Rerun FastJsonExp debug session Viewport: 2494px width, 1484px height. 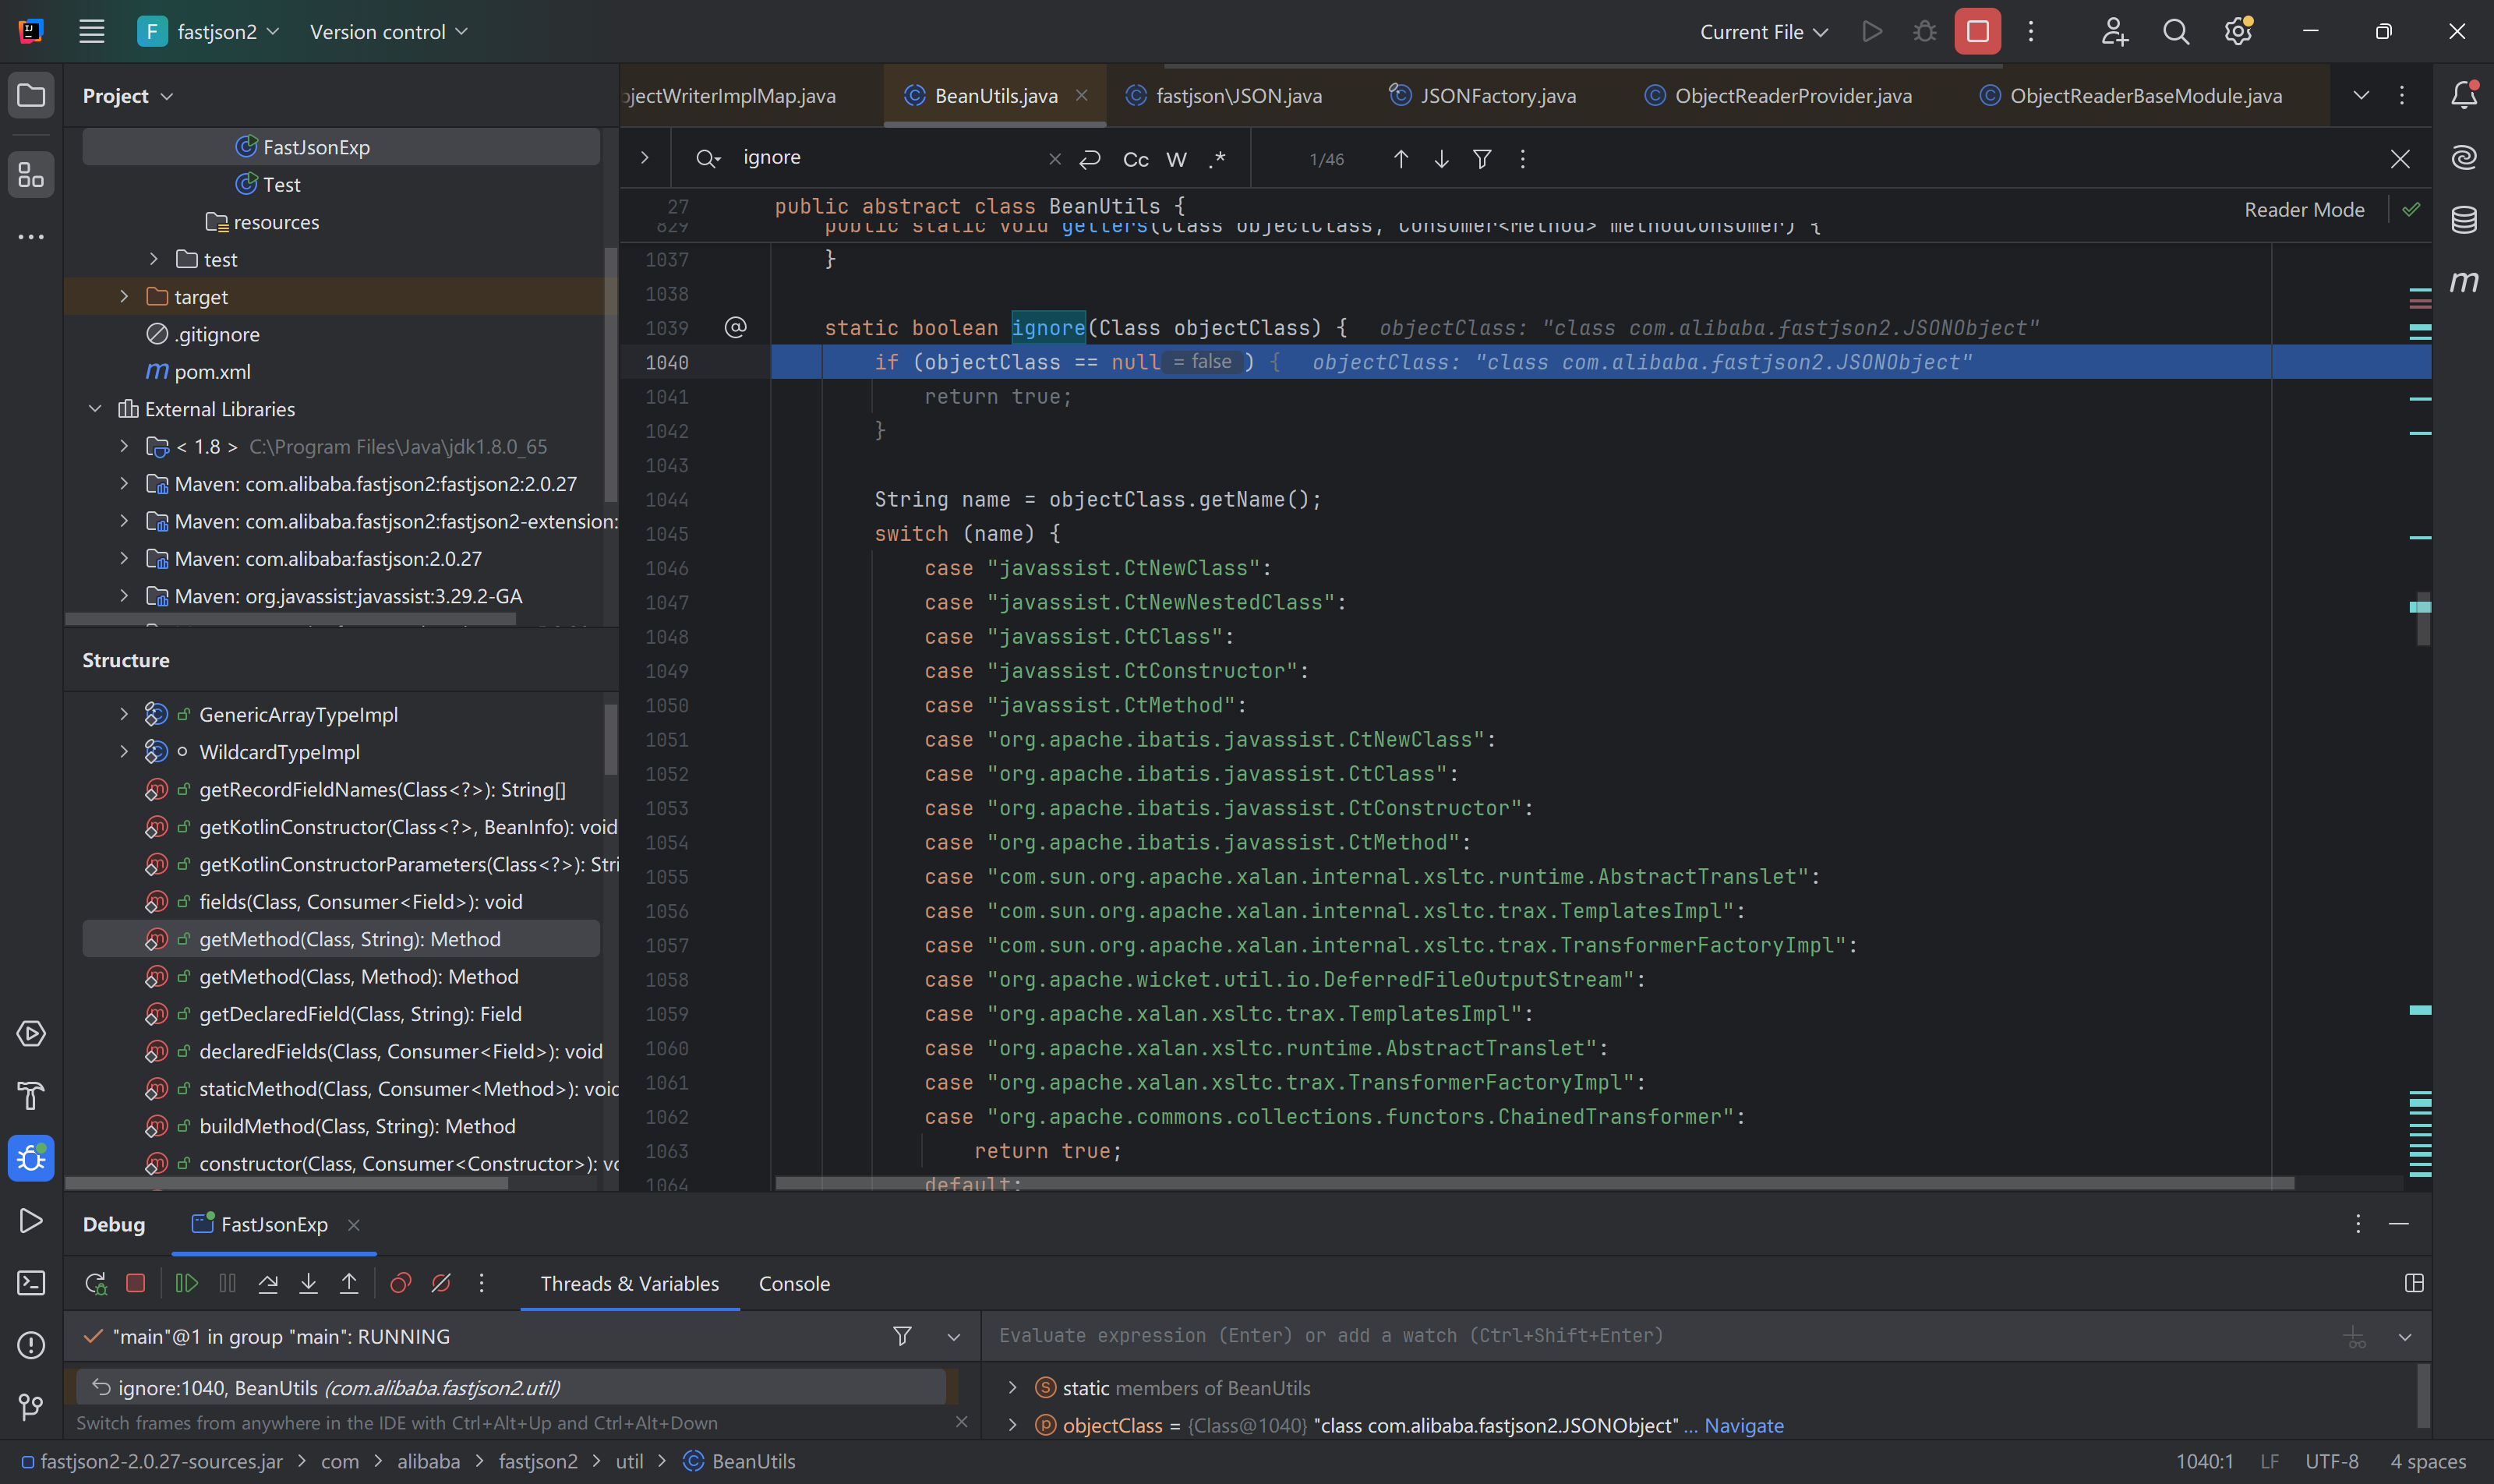[96, 1283]
